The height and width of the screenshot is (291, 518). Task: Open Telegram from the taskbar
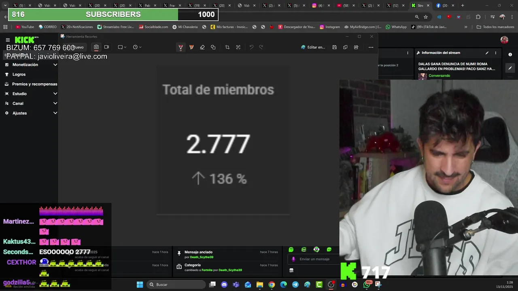point(295,285)
